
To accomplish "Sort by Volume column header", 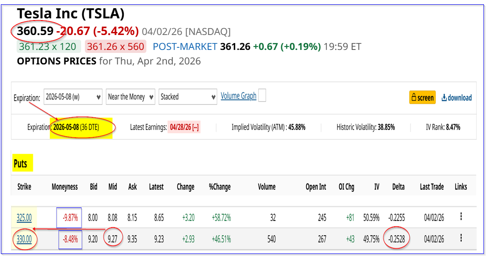I will [x=267, y=187].
